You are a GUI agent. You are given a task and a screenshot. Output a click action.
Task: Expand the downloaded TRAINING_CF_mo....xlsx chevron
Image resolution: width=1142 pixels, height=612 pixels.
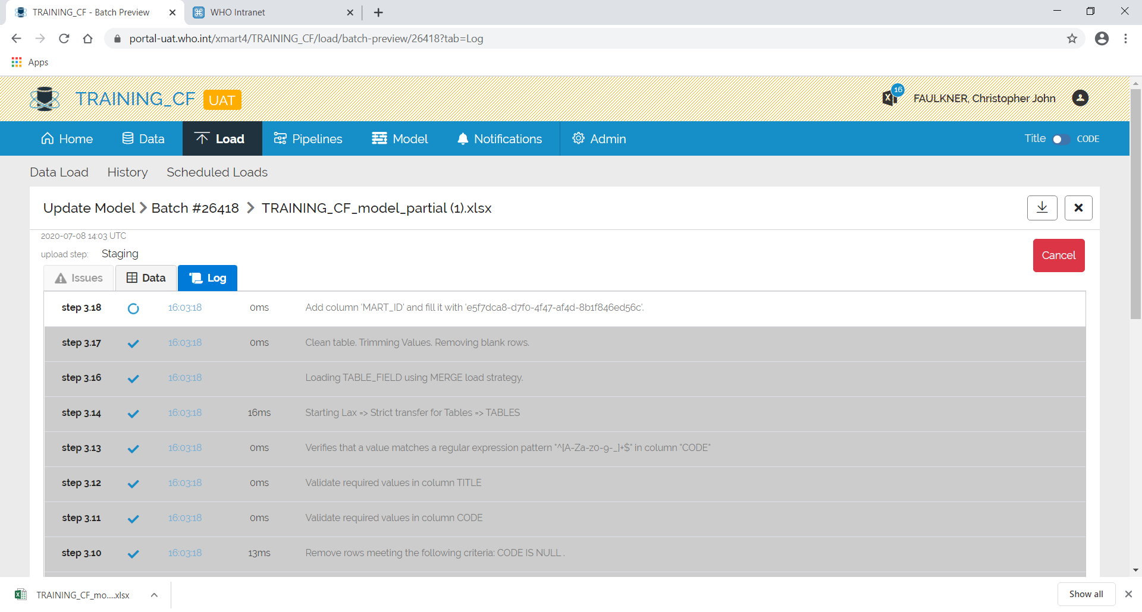coord(154,594)
